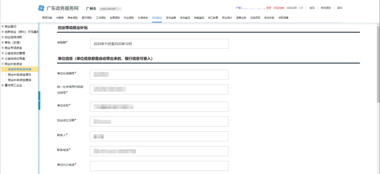The width and height of the screenshot is (380, 174).
Task: Open the 求职招聘 menu tab
Action: coord(283,18)
